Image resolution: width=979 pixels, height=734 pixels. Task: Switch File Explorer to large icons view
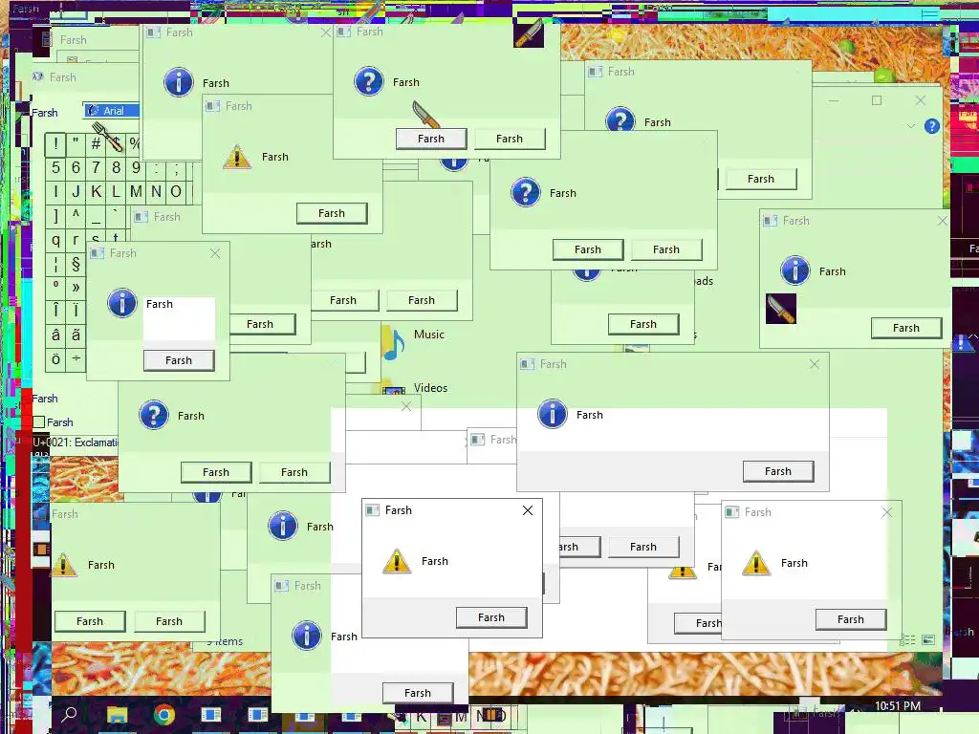click(928, 639)
